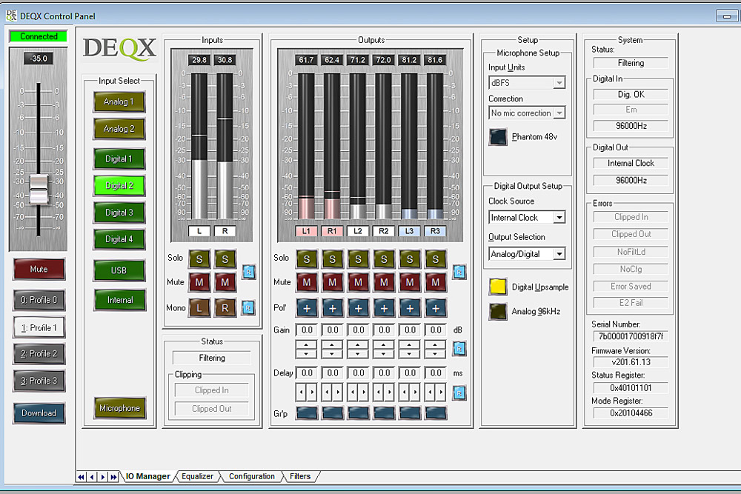The height and width of the screenshot is (494, 741).
Task: Click reset icon beside input Solo/Mute
Action: coord(248,272)
